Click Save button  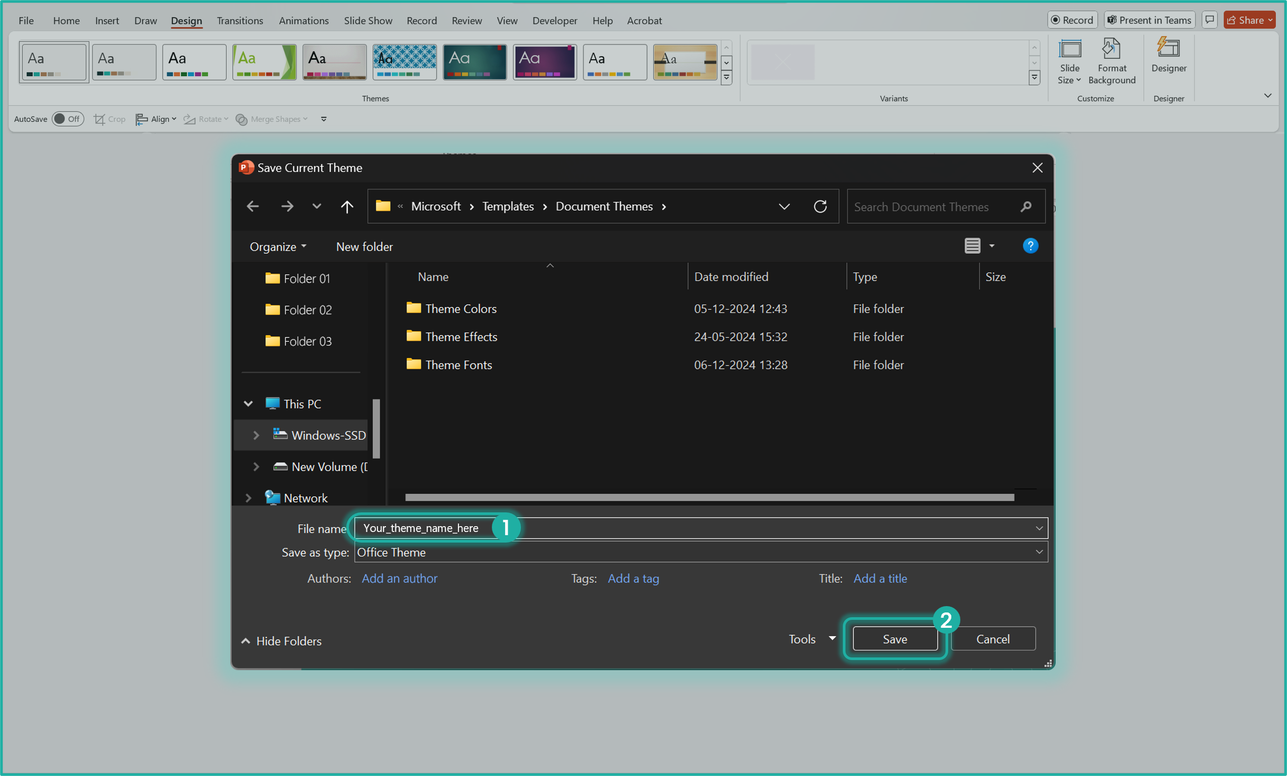pyautogui.click(x=895, y=639)
